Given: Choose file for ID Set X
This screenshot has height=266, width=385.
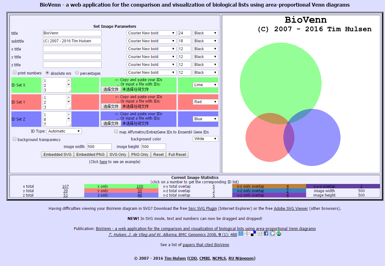Looking at the screenshot, I should pos(111,89).
